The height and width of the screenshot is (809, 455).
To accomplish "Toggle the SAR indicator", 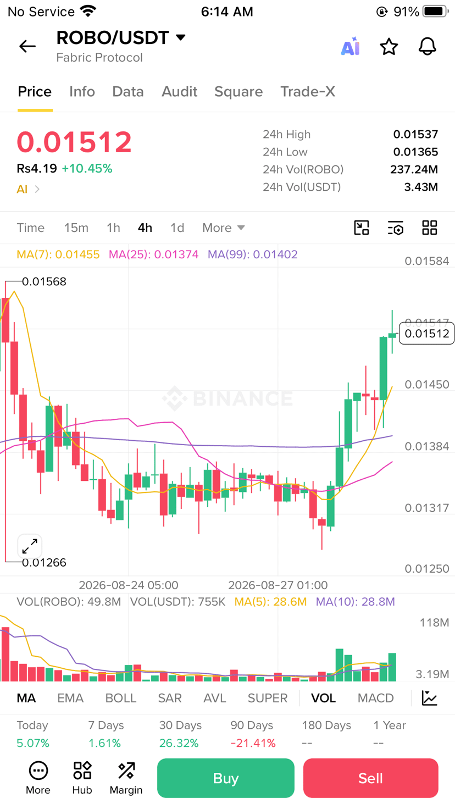I will pyautogui.click(x=170, y=698).
